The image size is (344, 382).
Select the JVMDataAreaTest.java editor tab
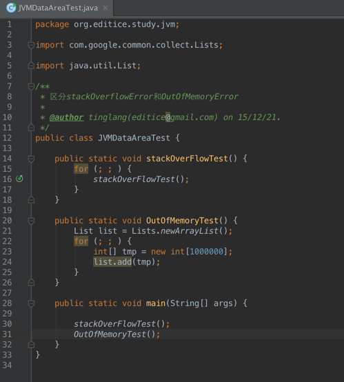(x=57, y=8)
